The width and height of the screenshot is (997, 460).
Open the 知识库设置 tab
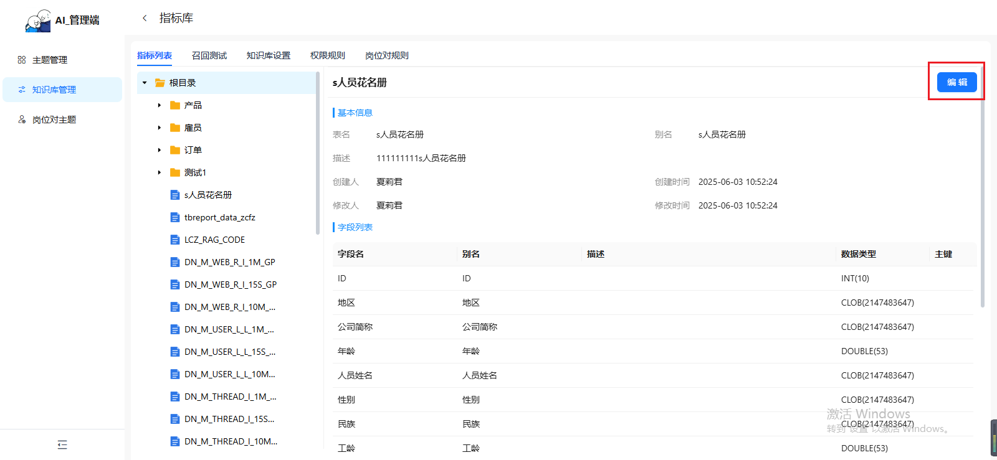pyautogui.click(x=269, y=55)
